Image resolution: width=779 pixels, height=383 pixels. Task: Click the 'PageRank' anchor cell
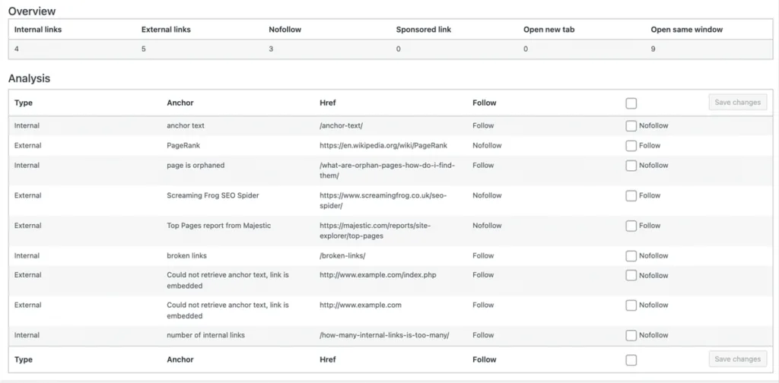(183, 145)
